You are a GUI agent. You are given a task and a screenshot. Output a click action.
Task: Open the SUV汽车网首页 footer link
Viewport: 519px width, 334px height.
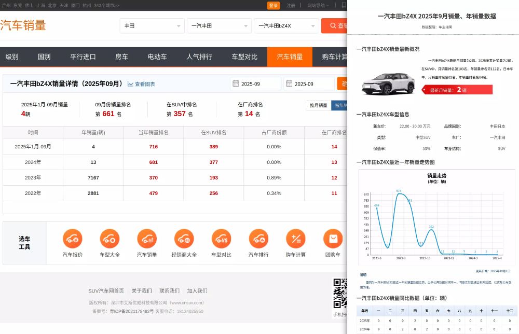[106, 290]
